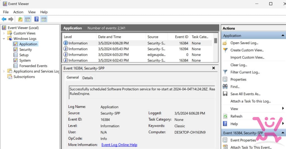286x149 pixels.
Task: Maximize the Event Viewer window
Action: [x=271, y=4]
